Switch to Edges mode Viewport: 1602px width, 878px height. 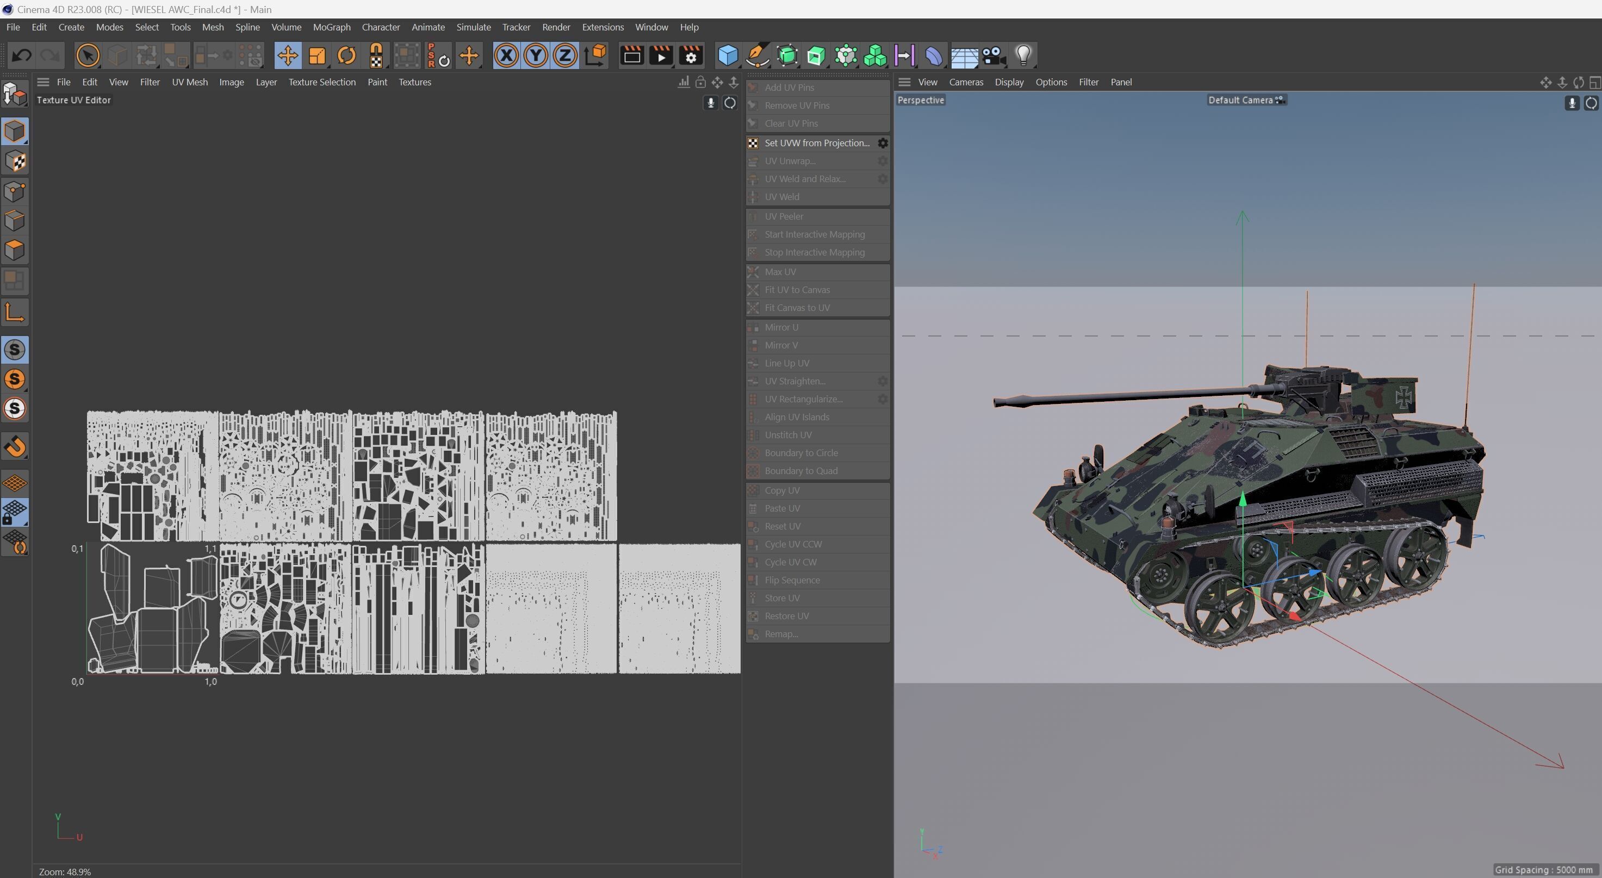(15, 221)
